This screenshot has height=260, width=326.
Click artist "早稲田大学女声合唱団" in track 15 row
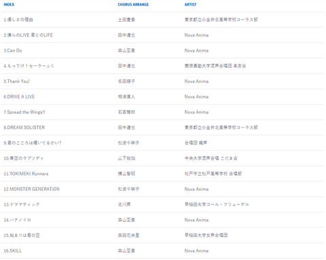[206, 235]
